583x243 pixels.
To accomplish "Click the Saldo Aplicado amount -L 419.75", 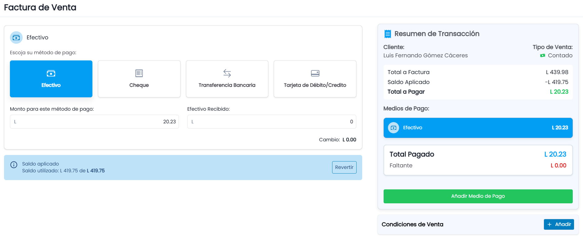I will (557, 82).
